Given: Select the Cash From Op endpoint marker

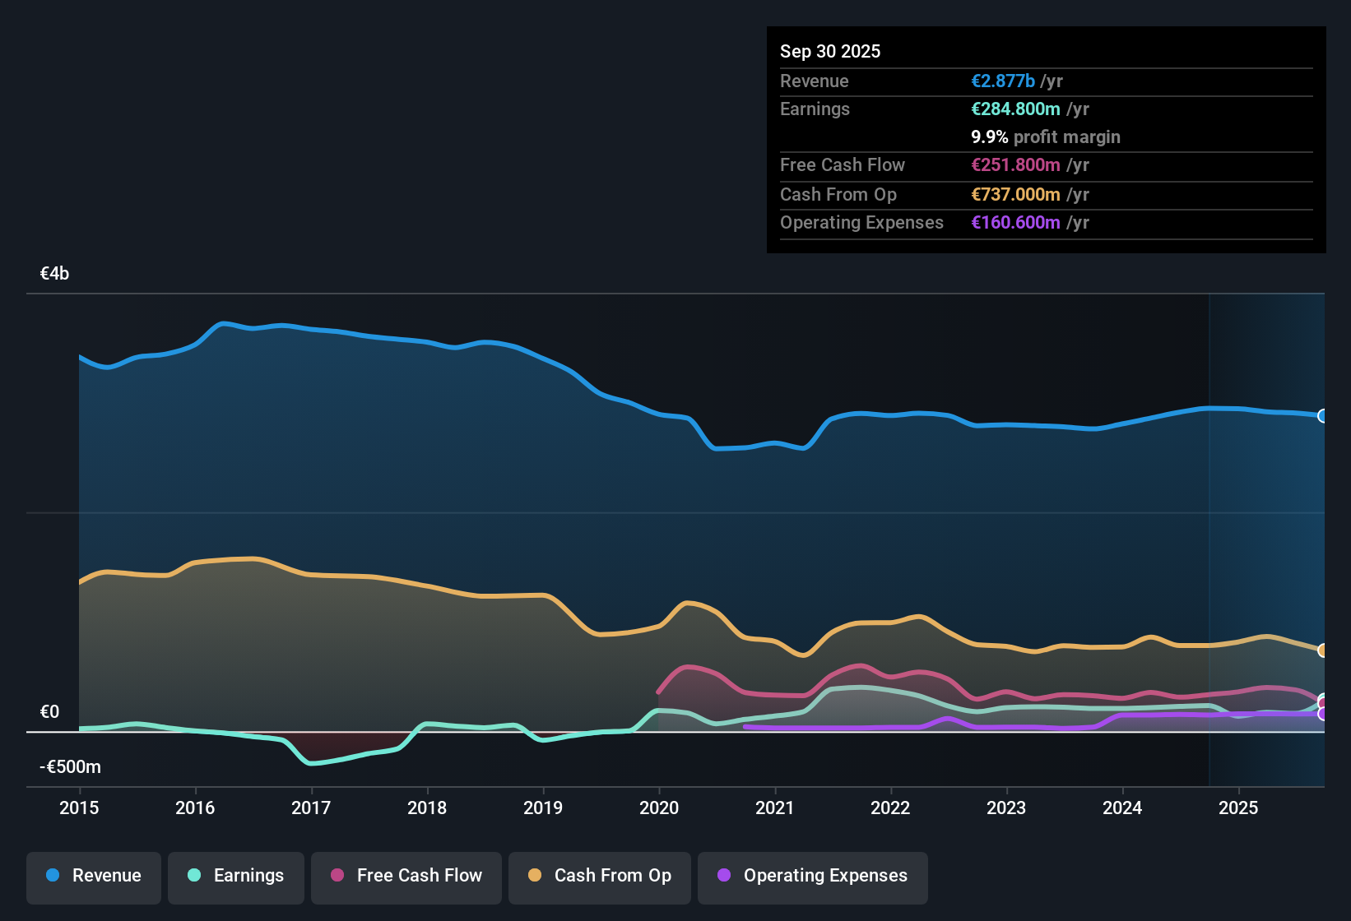Looking at the screenshot, I should (1322, 650).
